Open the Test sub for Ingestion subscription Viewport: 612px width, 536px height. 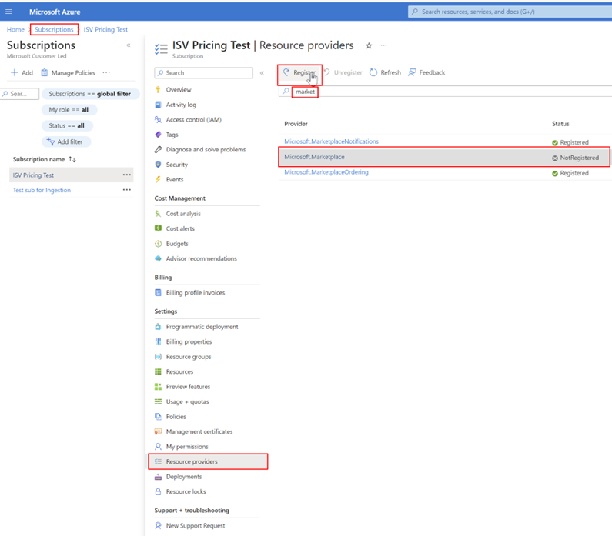pos(42,190)
